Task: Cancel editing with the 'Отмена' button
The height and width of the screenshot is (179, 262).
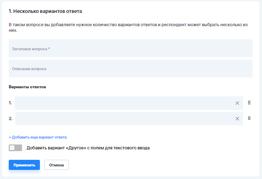Action: tap(56, 165)
